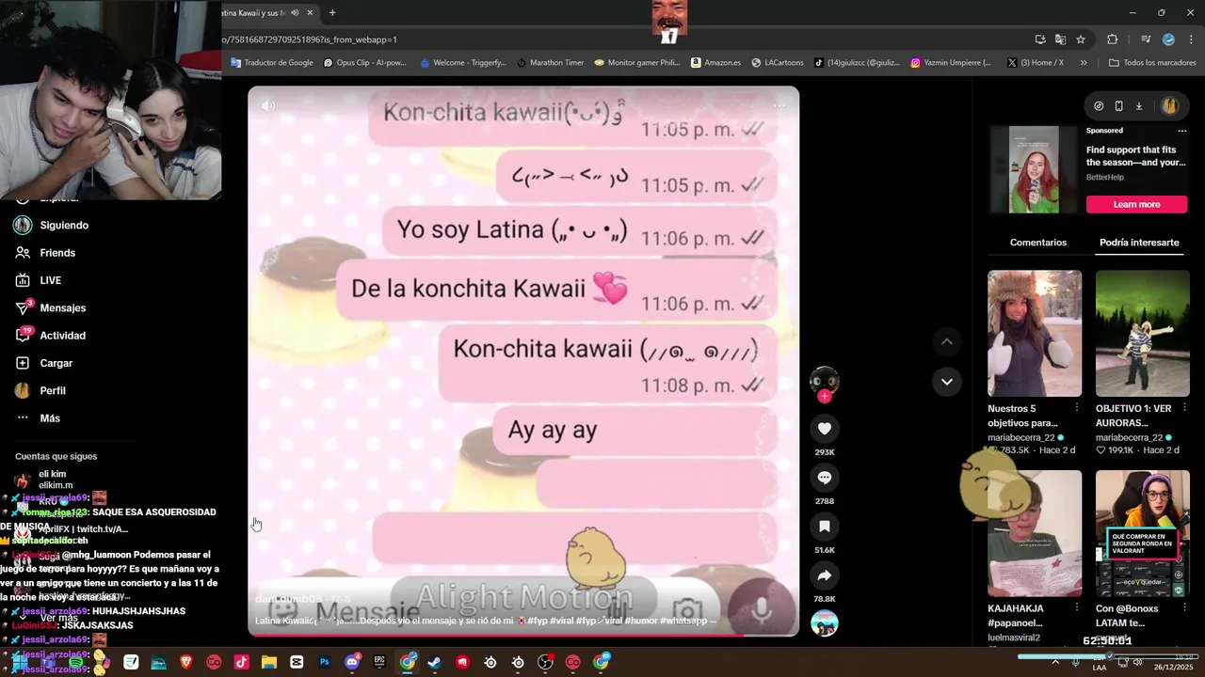Bookmark this page with the star icon
This screenshot has width=1205, height=677.
(1081, 39)
